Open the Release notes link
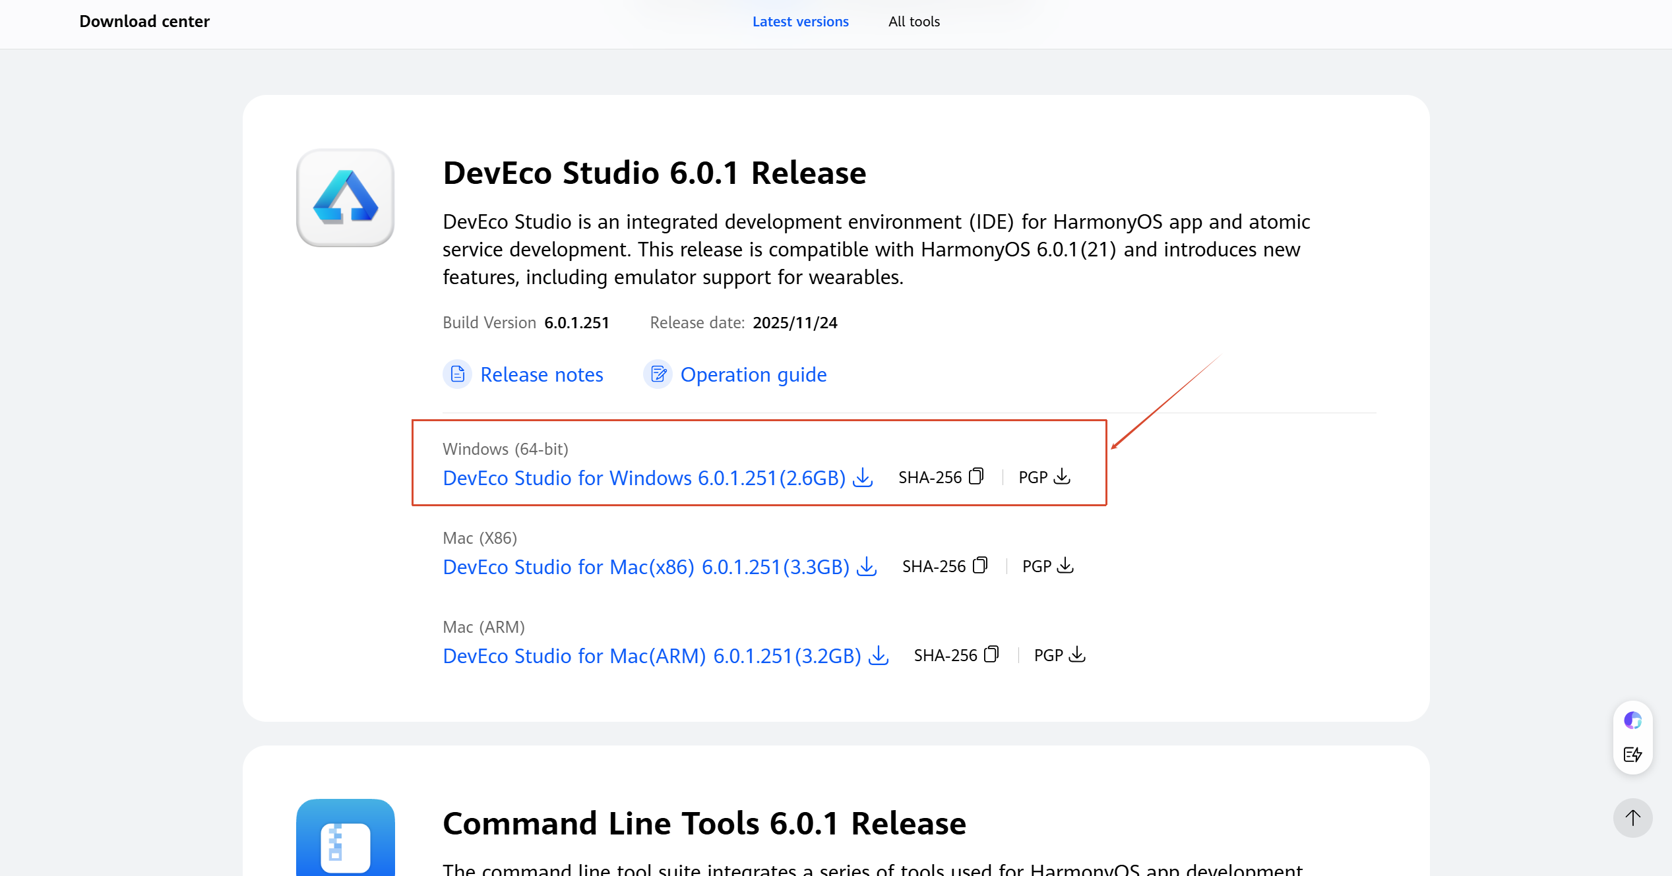Image resolution: width=1672 pixels, height=876 pixels. [542, 374]
